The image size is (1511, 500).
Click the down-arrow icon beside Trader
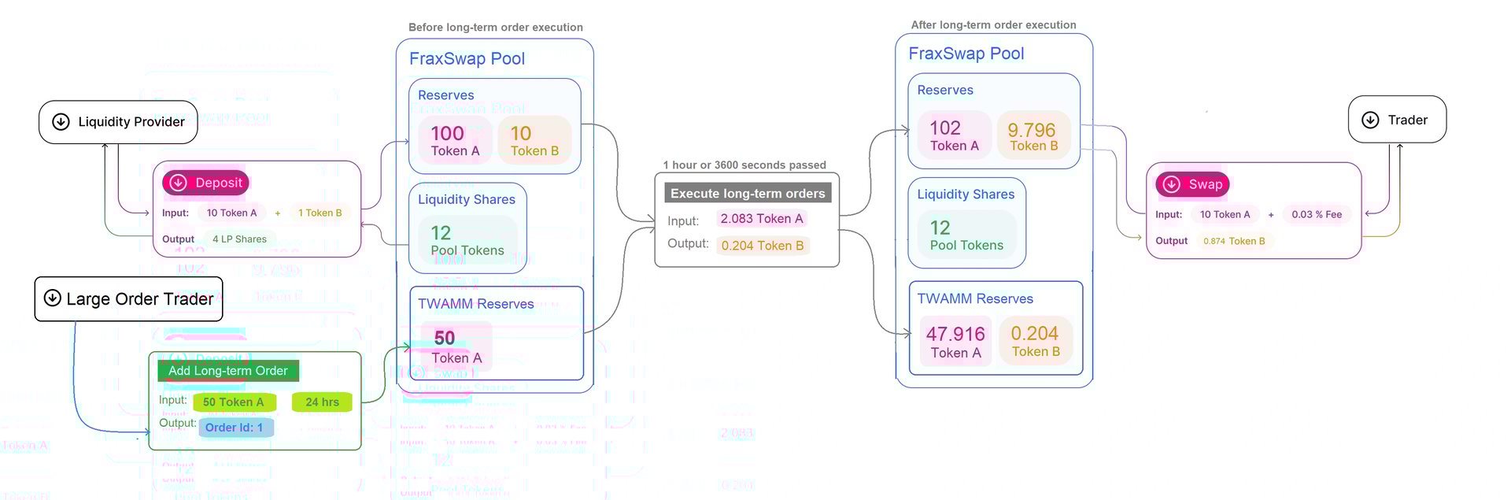(x=1370, y=120)
